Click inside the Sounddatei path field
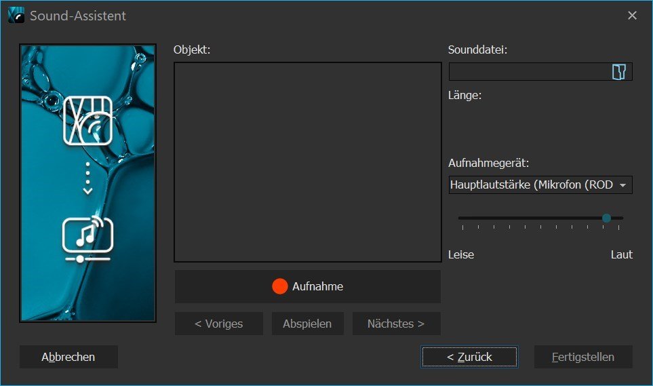The width and height of the screenshot is (653, 386). 529,72
